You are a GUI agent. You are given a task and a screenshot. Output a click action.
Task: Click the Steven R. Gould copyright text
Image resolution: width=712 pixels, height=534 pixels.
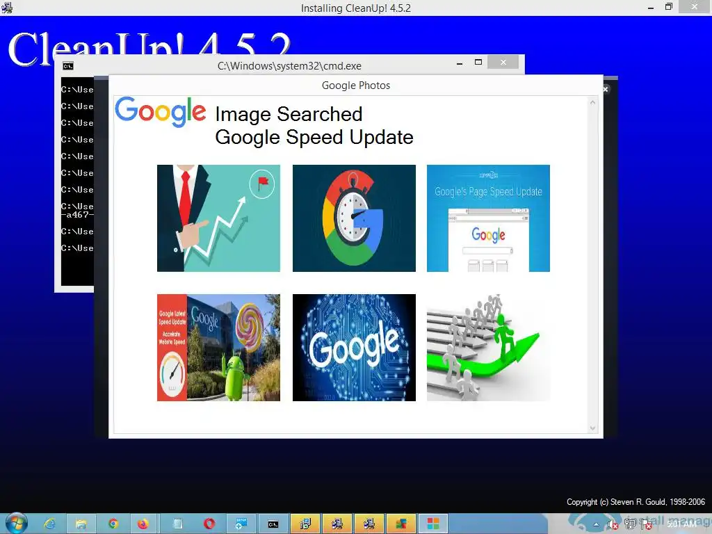636,502
